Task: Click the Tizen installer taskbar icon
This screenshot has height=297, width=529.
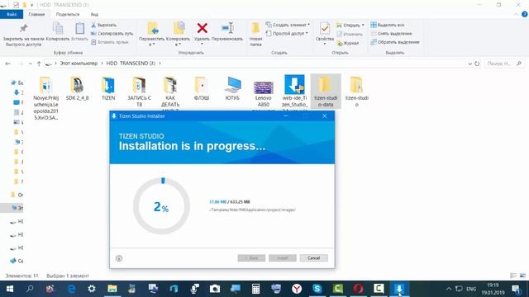Action: [x=399, y=289]
